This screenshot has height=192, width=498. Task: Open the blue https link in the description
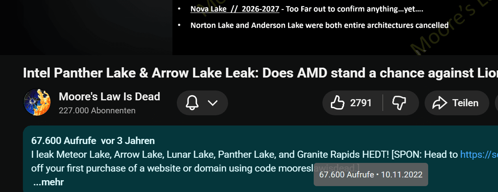(479, 155)
